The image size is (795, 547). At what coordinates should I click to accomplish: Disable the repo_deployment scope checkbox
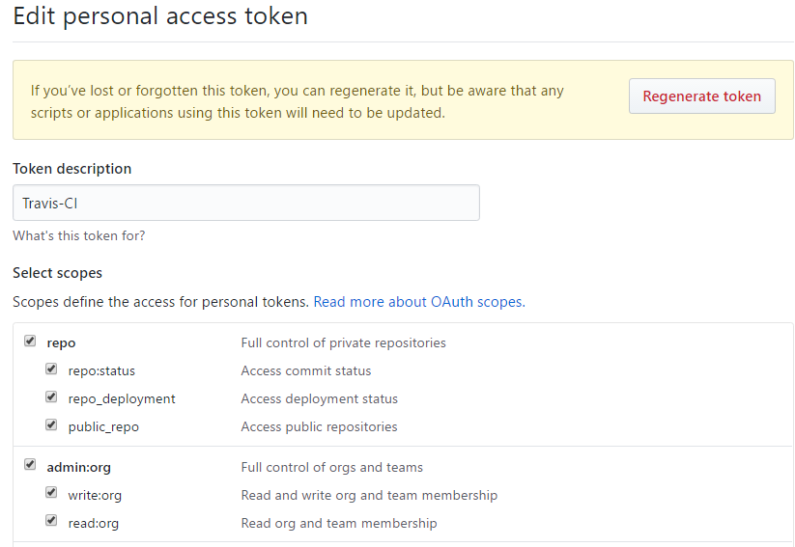(51, 397)
